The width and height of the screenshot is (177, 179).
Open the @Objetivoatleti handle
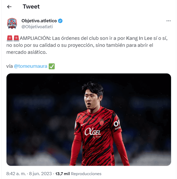tap(37, 27)
